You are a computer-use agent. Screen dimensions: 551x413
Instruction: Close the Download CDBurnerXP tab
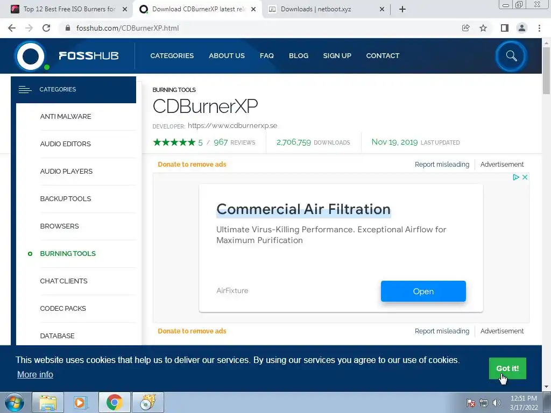[253, 9]
